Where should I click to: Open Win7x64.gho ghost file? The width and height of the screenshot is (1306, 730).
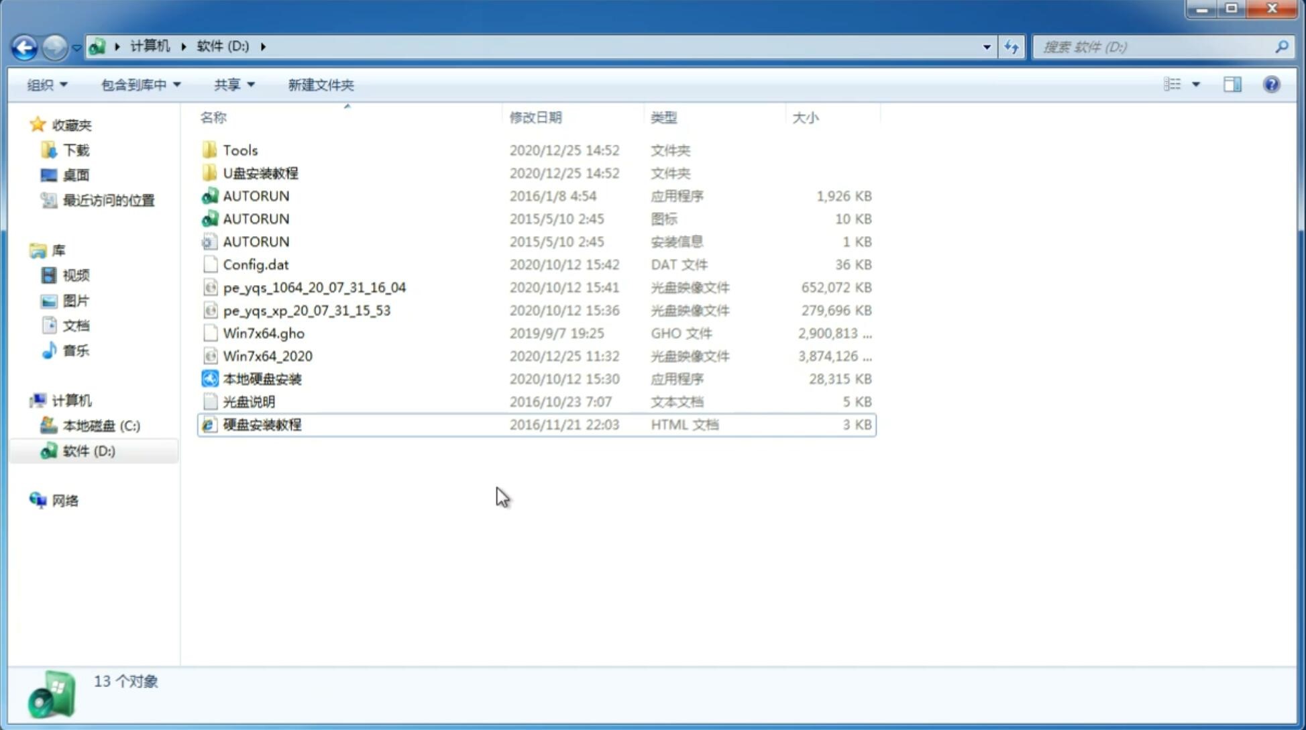pyautogui.click(x=263, y=333)
